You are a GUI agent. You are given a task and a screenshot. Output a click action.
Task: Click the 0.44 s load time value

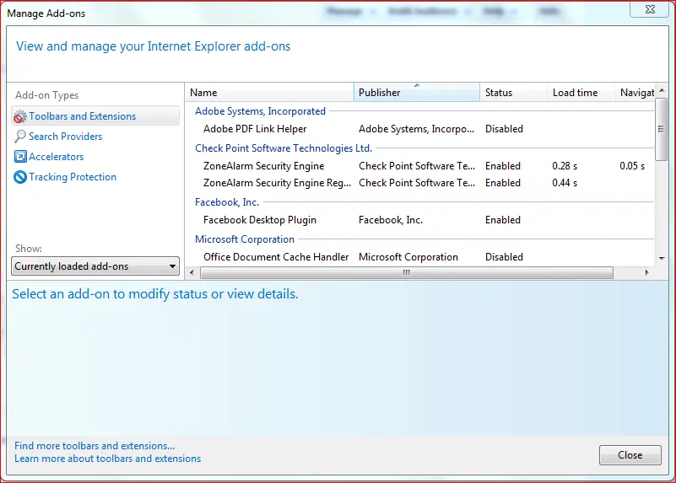tap(565, 183)
